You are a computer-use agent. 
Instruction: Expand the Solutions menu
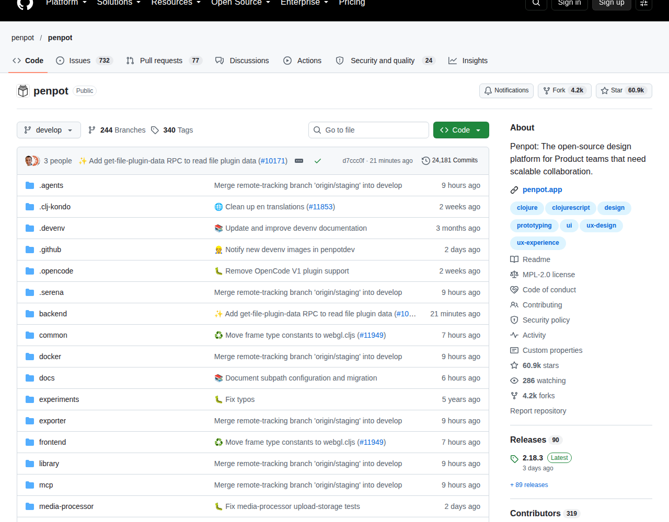pyautogui.click(x=119, y=3)
